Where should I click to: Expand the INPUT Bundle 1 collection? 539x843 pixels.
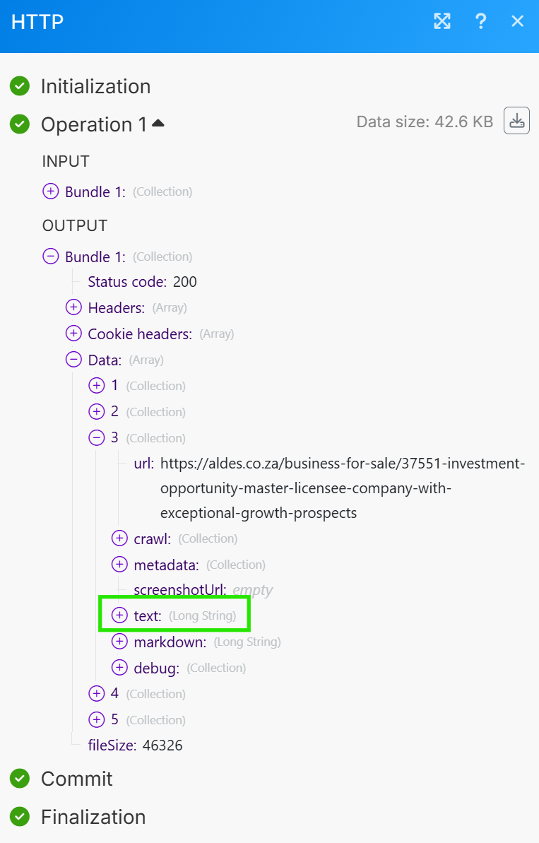coord(51,191)
